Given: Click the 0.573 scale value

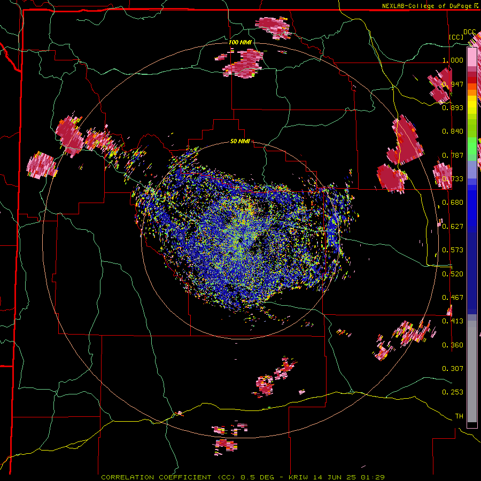Looking at the screenshot, I should (x=453, y=250).
